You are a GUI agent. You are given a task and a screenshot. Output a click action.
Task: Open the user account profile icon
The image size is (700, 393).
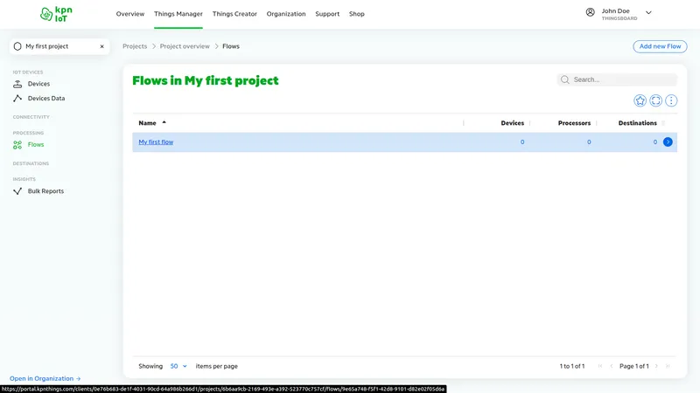pyautogui.click(x=590, y=12)
